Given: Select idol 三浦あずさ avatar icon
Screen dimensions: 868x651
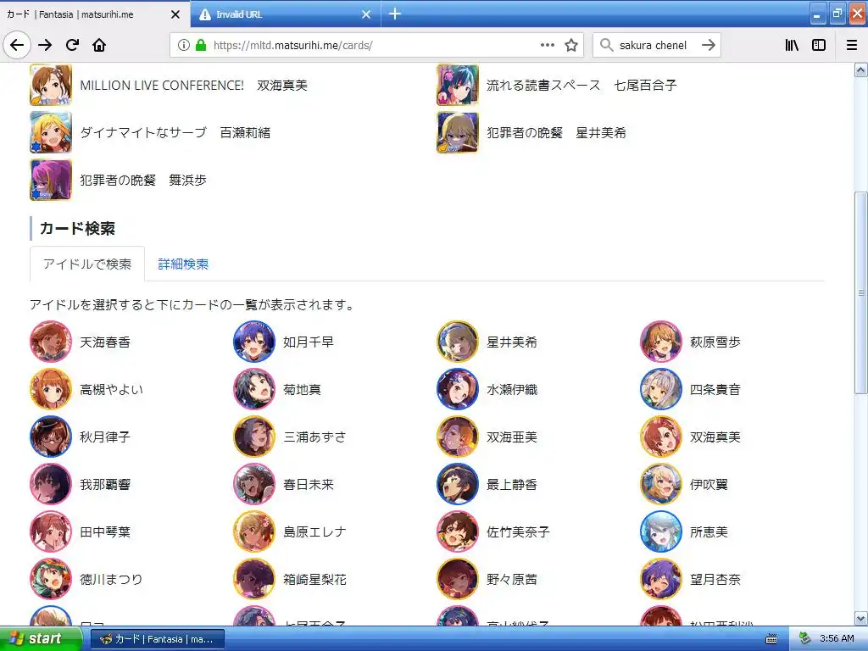Looking at the screenshot, I should [x=254, y=437].
